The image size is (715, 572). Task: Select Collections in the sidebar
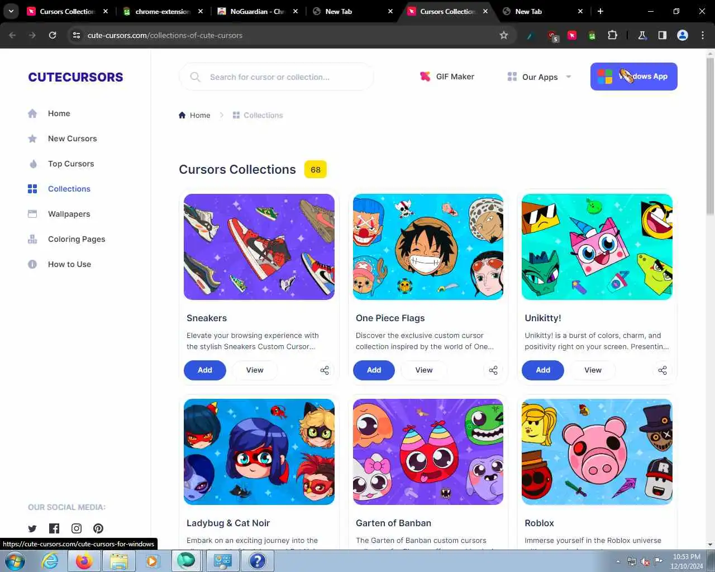click(x=69, y=189)
